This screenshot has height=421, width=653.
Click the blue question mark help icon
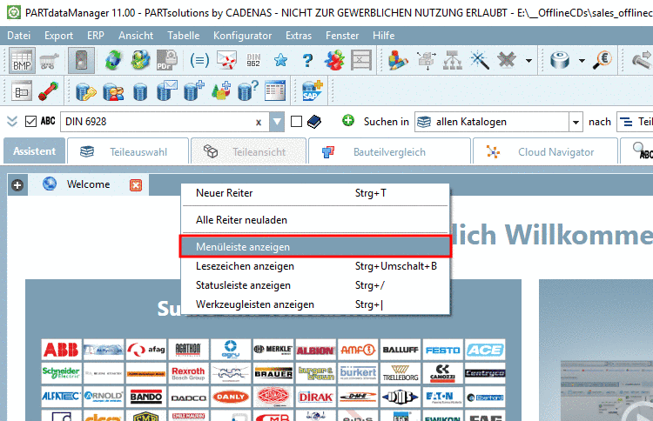[x=307, y=60]
